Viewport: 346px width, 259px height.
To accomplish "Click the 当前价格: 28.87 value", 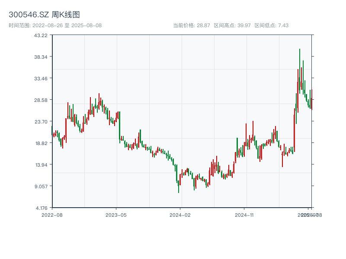I will (191, 25).
